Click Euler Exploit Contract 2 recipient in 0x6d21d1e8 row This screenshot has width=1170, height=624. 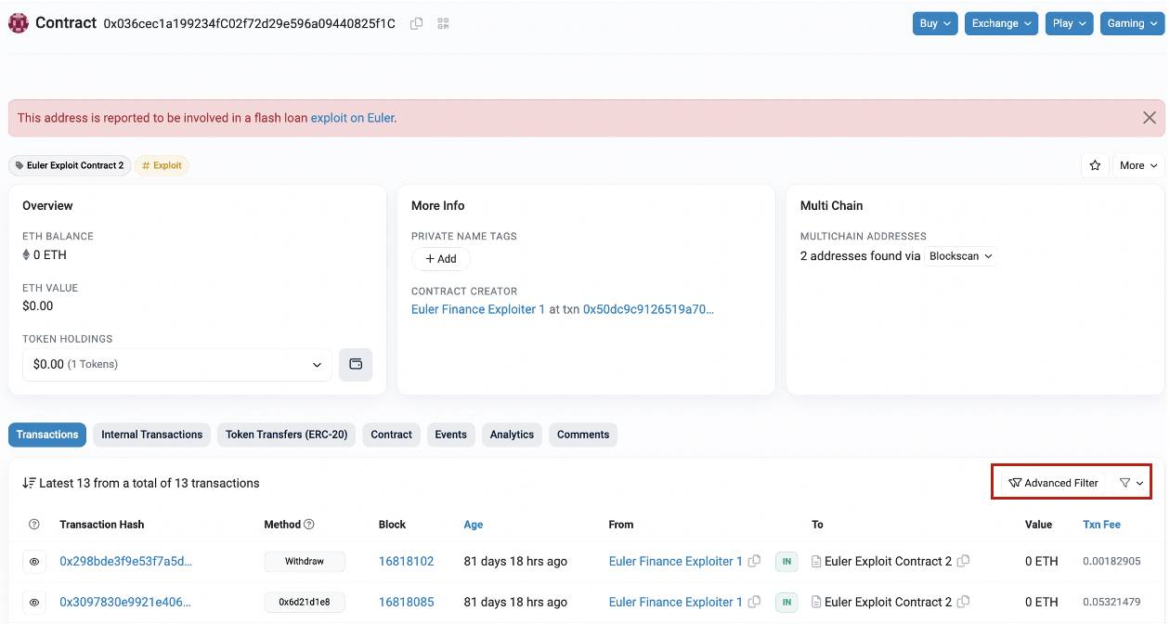tap(888, 602)
